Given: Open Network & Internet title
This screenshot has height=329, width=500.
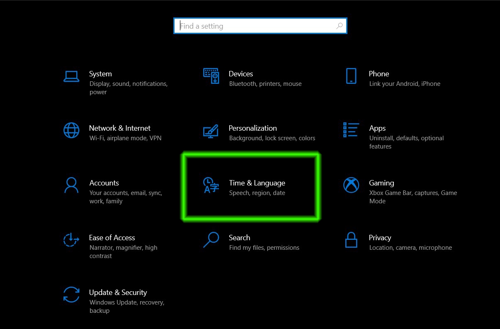Looking at the screenshot, I should point(120,128).
